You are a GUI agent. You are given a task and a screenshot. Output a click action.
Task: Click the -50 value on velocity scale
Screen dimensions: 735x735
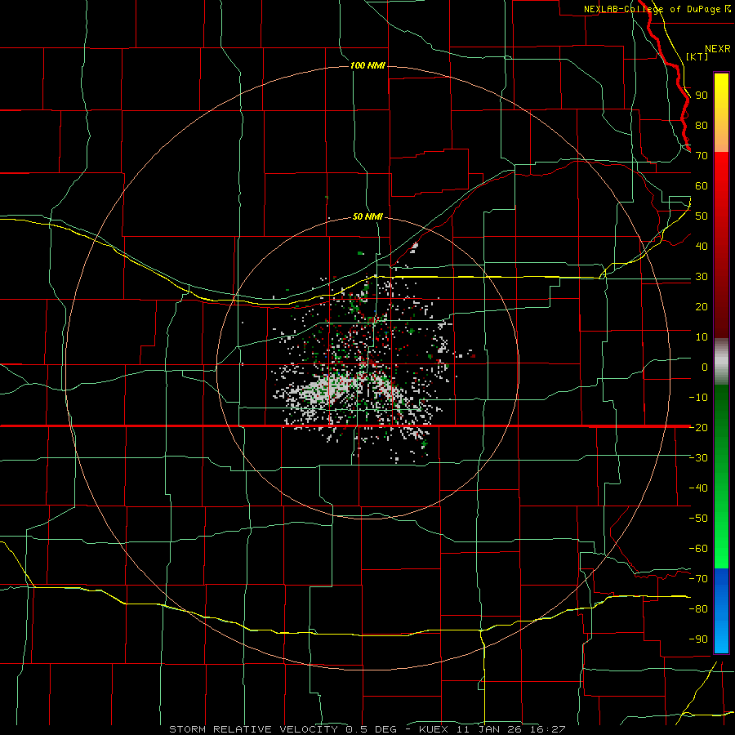pyautogui.click(x=698, y=518)
